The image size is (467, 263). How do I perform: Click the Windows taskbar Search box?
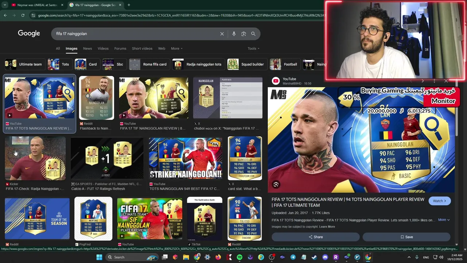click(132, 257)
